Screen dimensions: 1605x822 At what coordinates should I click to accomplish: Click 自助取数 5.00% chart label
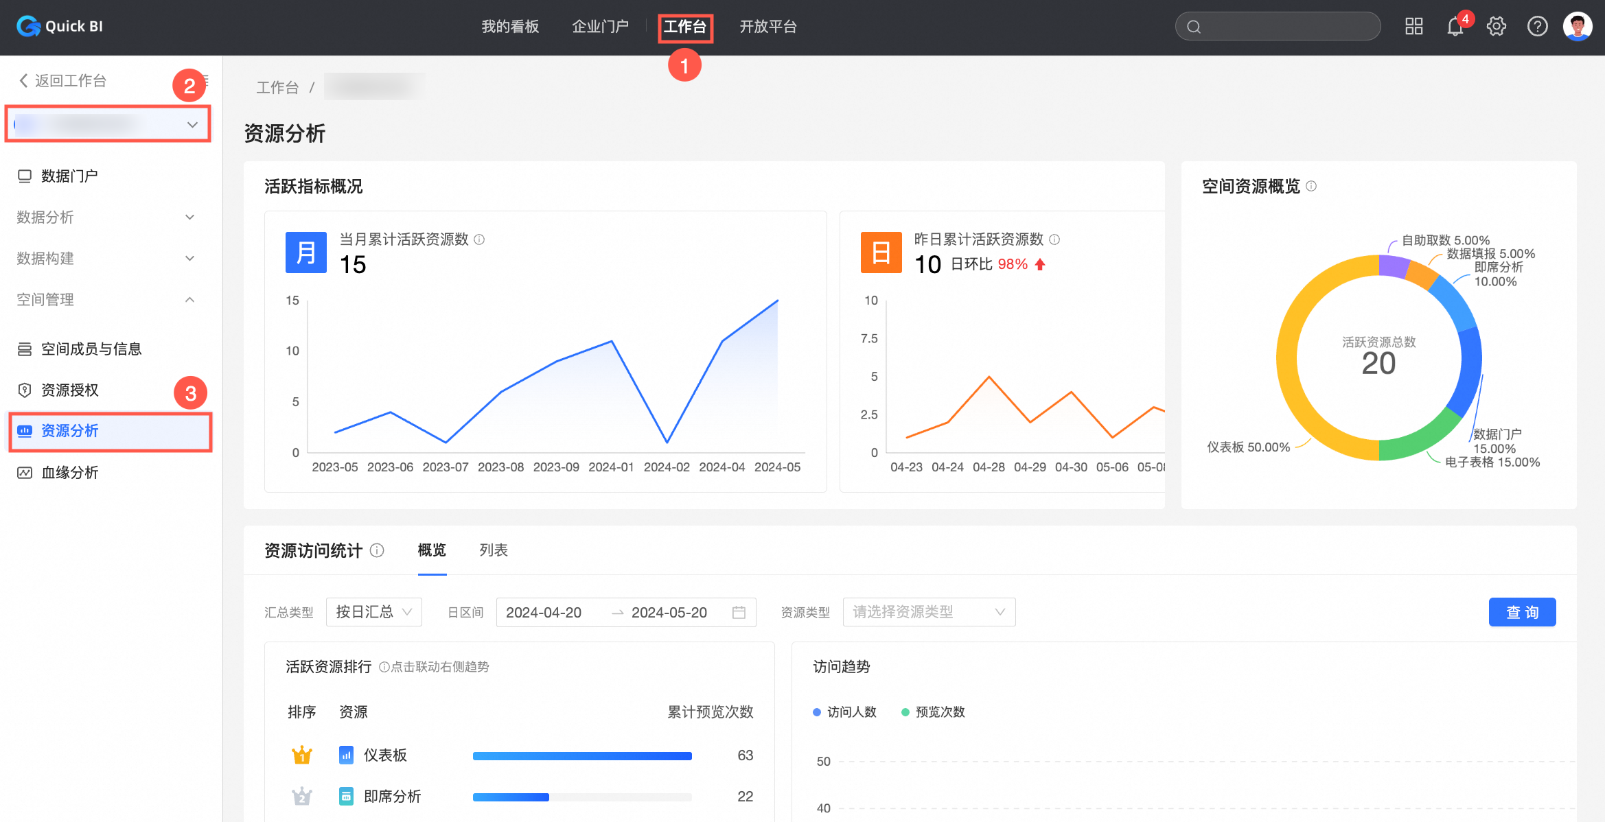[x=1446, y=240]
